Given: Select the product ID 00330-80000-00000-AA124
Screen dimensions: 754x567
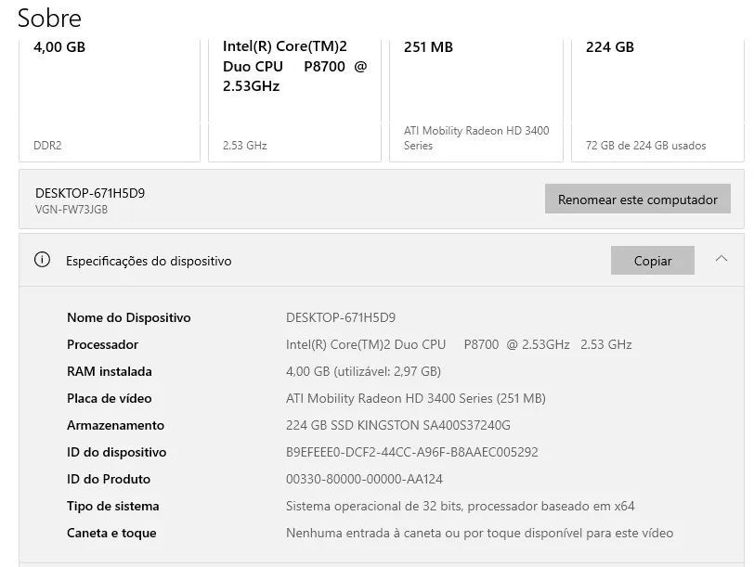Looking at the screenshot, I should coord(364,479).
